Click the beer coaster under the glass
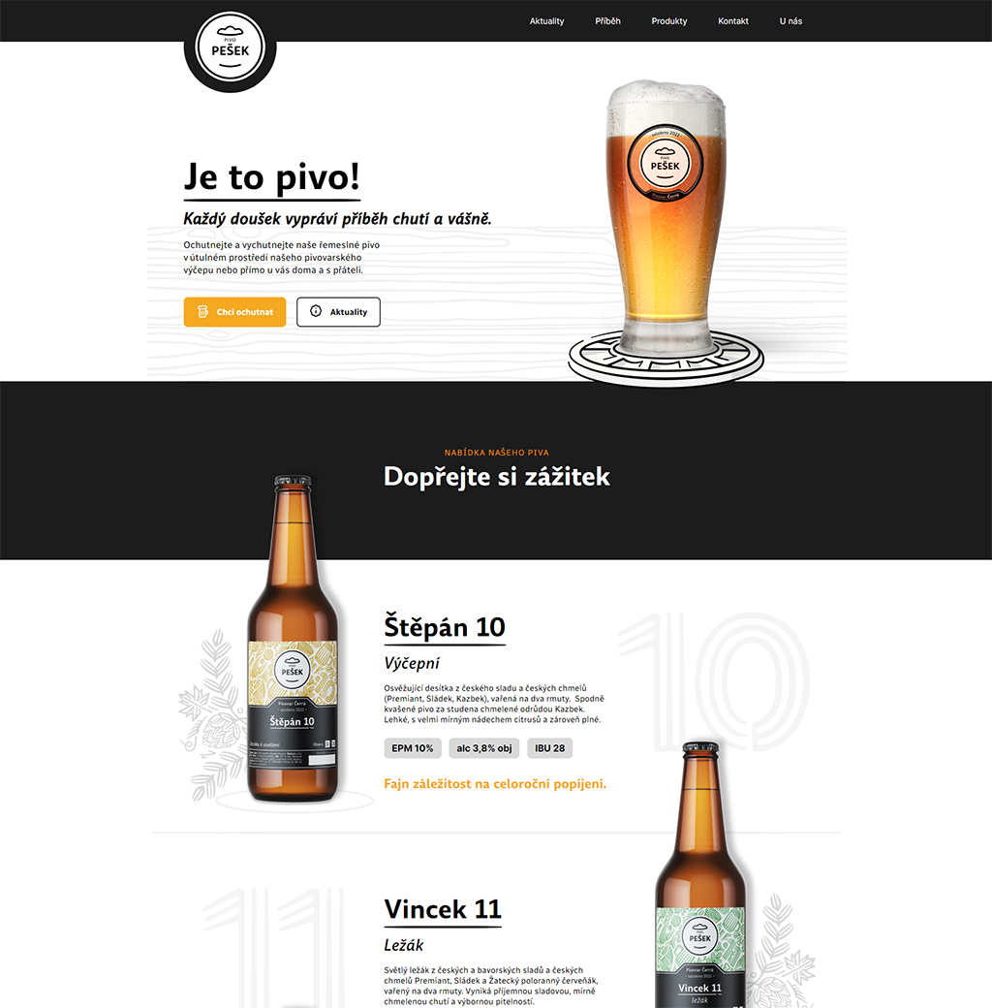Screen dimensions: 992x1008 [x=666, y=358]
